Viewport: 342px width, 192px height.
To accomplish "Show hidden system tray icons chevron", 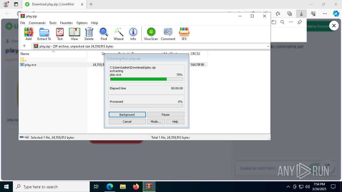I will [288, 187].
